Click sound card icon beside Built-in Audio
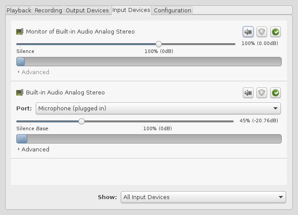298x215 pixels. [20, 92]
